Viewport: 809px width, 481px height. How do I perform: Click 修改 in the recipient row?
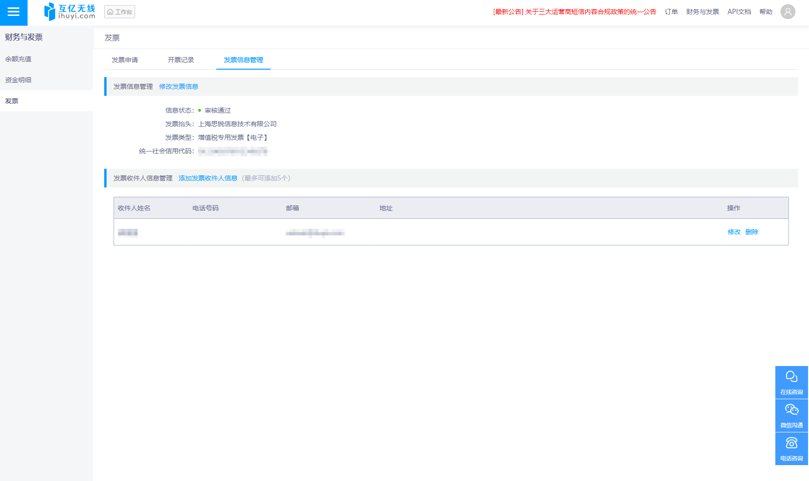[x=734, y=232]
